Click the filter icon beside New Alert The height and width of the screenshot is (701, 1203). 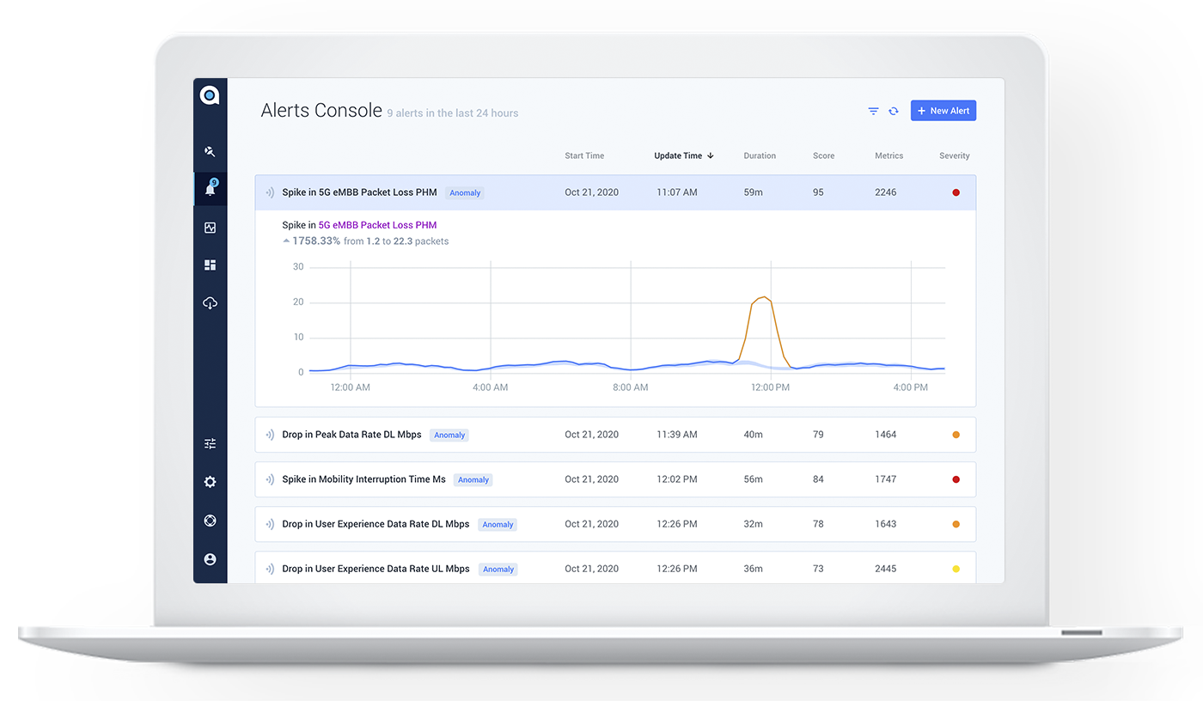(x=873, y=111)
